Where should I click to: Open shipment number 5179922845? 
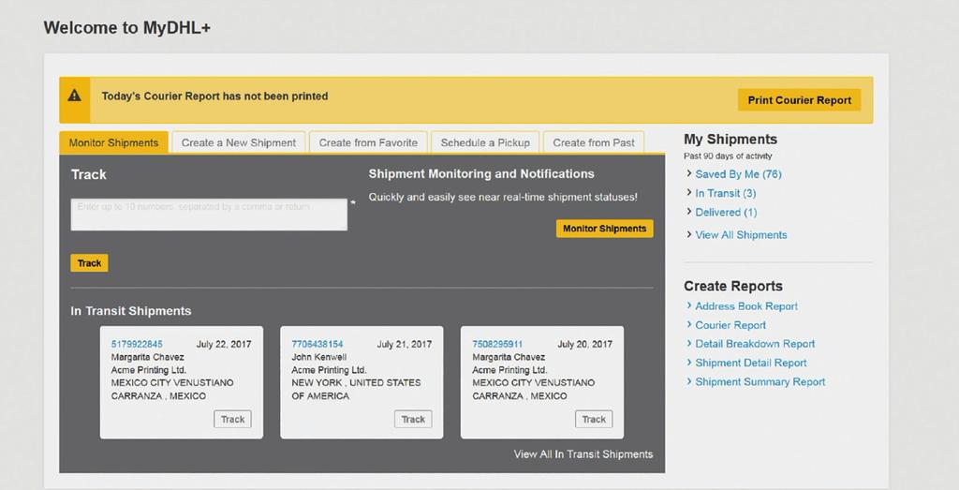[137, 345]
